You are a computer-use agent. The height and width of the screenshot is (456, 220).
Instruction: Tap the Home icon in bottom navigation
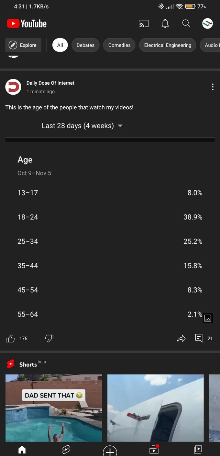tap(22, 449)
